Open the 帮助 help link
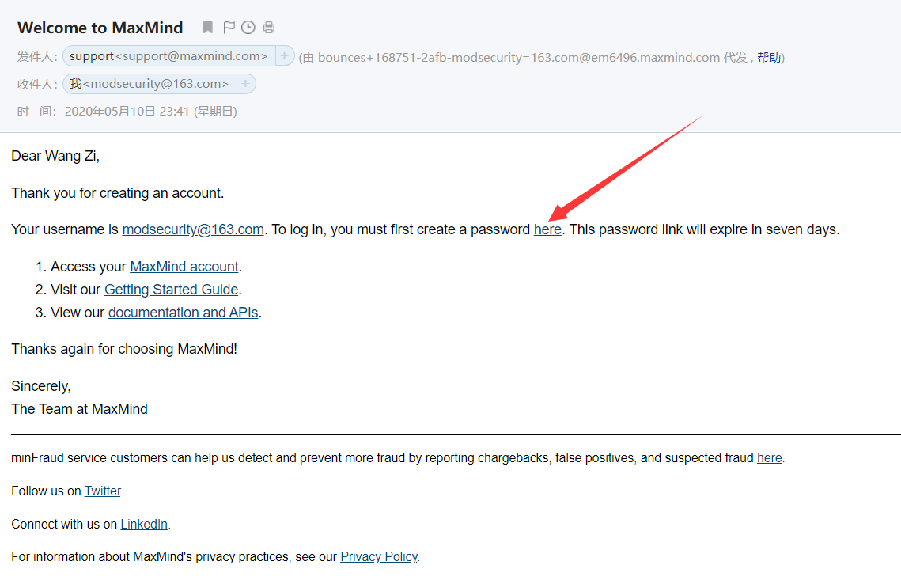 pyautogui.click(x=769, y=58)
